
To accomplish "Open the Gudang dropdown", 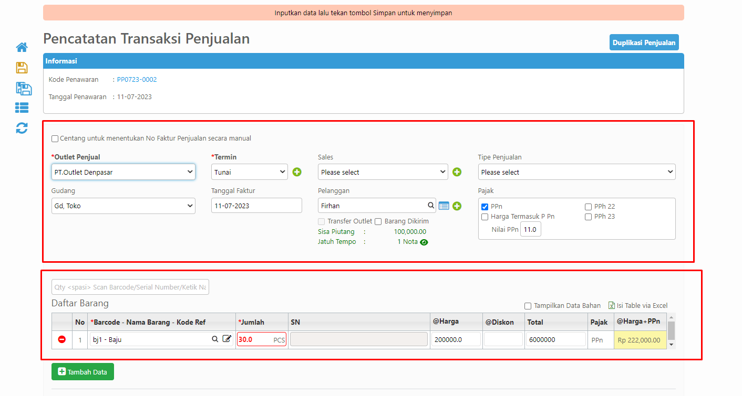I will 123,206.
